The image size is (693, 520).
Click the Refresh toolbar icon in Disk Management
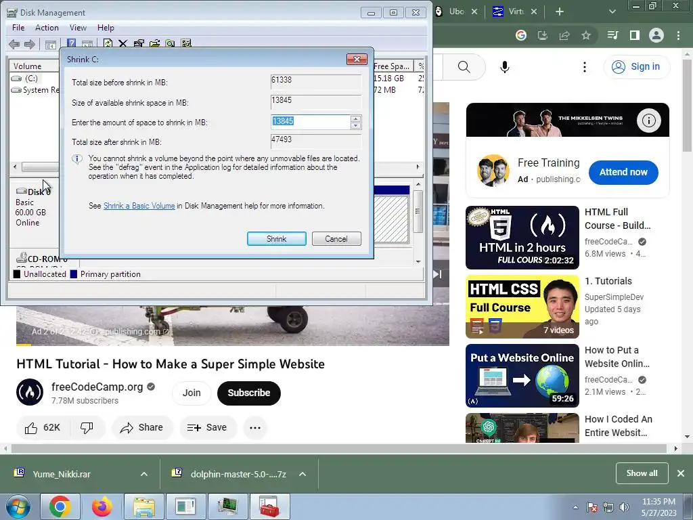click(108, 43)
